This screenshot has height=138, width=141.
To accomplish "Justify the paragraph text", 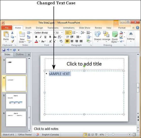I will point(81,41).
